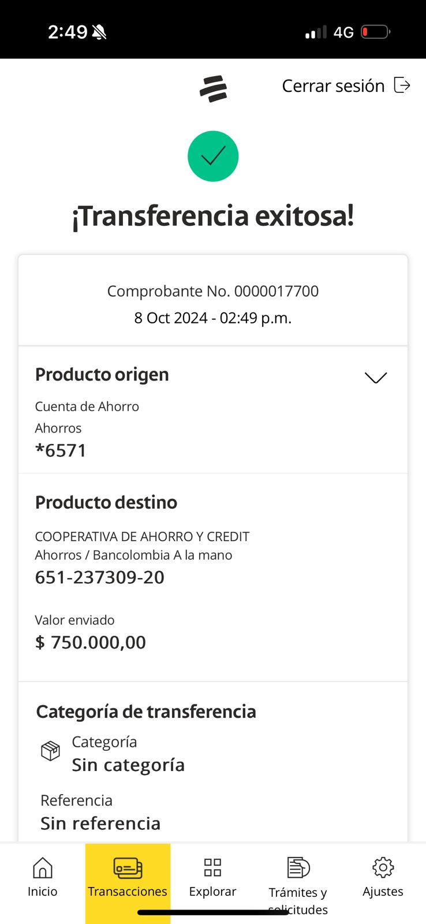The image size is (426, 924).
Task: Select the Explorar tab label
Action: (x=212, y=891)
